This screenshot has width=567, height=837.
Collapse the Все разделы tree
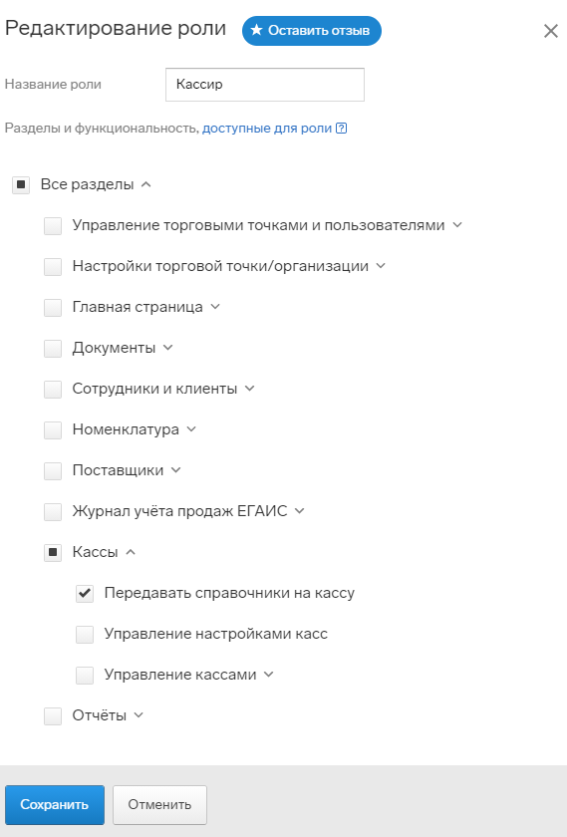[145, 184]
